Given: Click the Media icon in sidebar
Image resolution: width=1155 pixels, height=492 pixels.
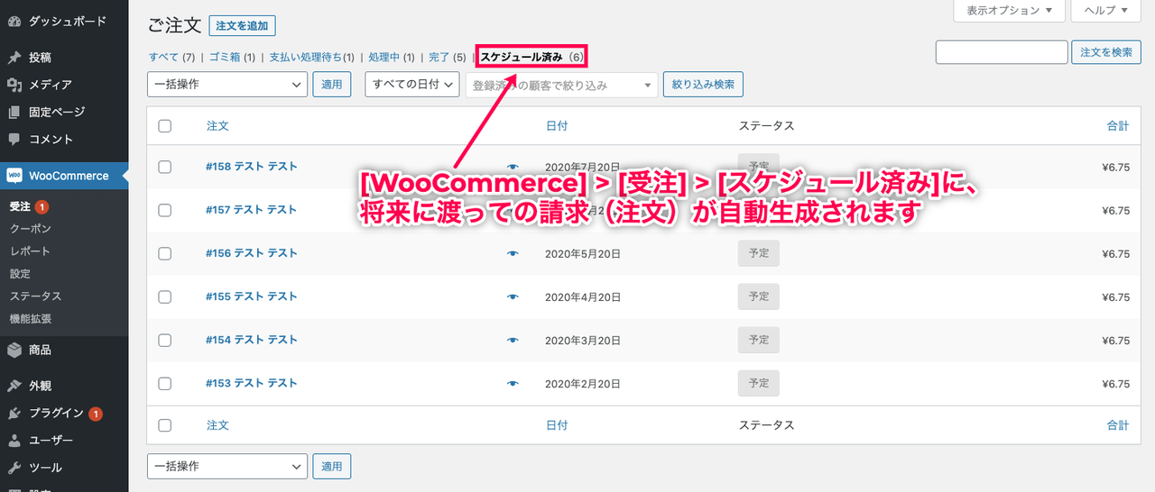Looking at the screenshot, I should 14,85.
